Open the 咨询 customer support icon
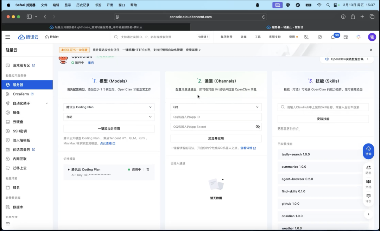 [368, 151]
